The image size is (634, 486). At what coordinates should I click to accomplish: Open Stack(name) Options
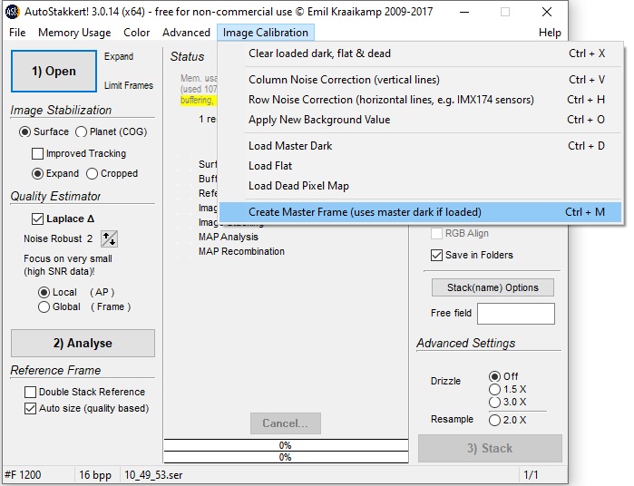[x=493, y=288]
